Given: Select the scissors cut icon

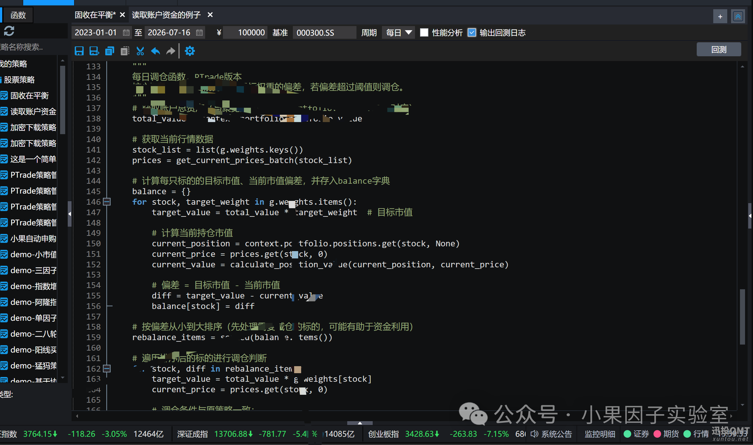Looking at the screenshot, I should point(140,51).
